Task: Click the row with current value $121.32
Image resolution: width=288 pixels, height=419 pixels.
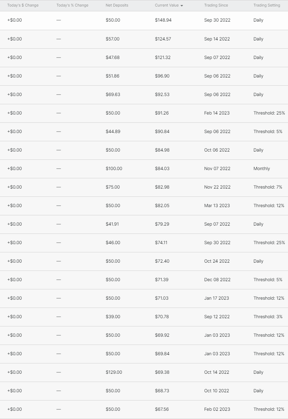Action: pos(144,58)
